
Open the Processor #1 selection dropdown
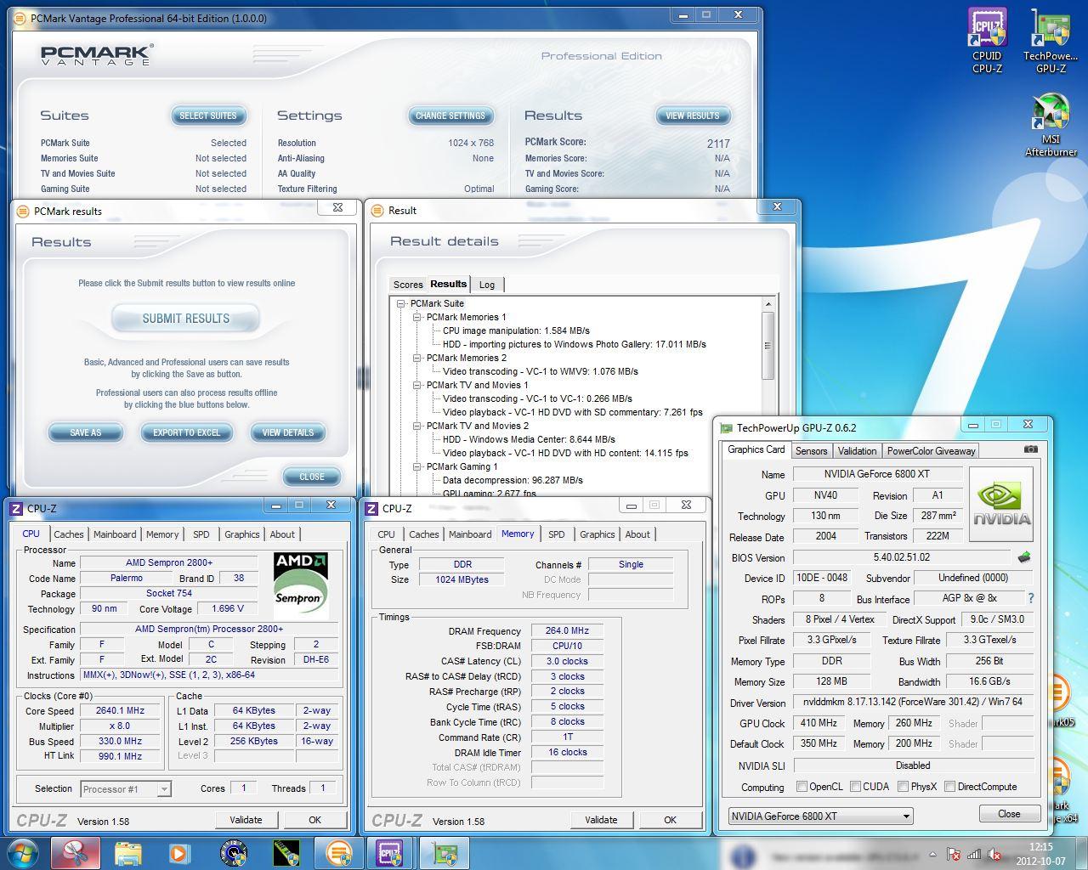click(125, 789)
